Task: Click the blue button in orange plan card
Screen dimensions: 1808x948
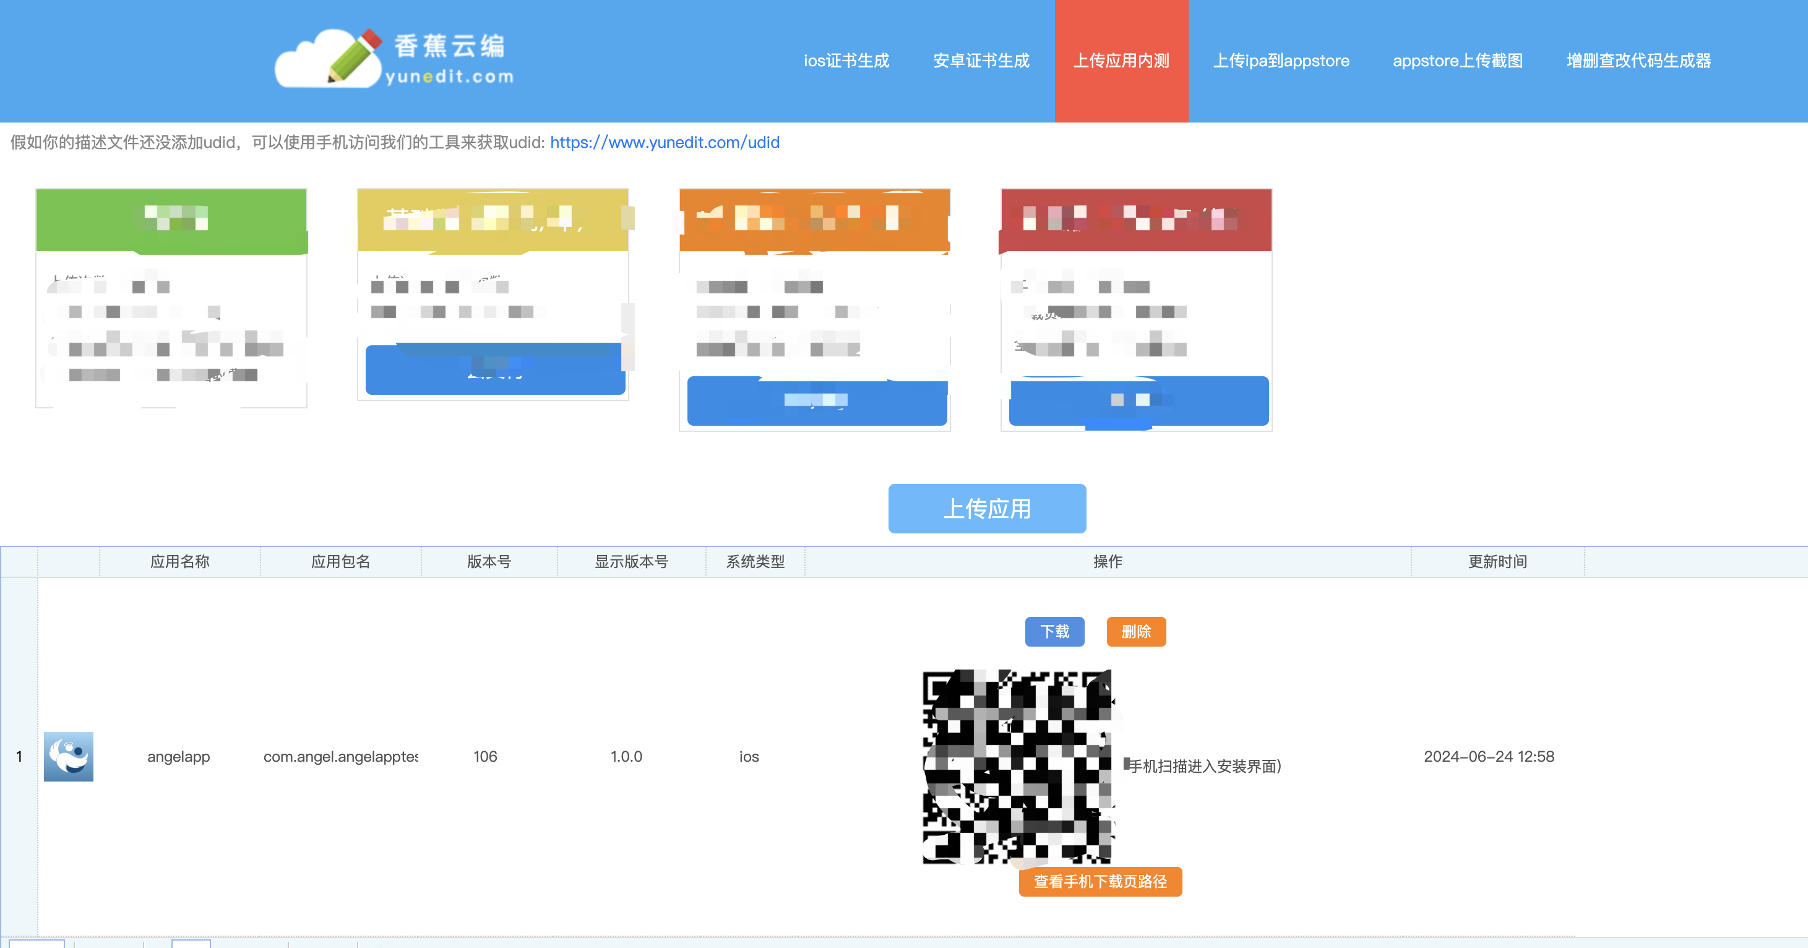Action: coord(817,400)
